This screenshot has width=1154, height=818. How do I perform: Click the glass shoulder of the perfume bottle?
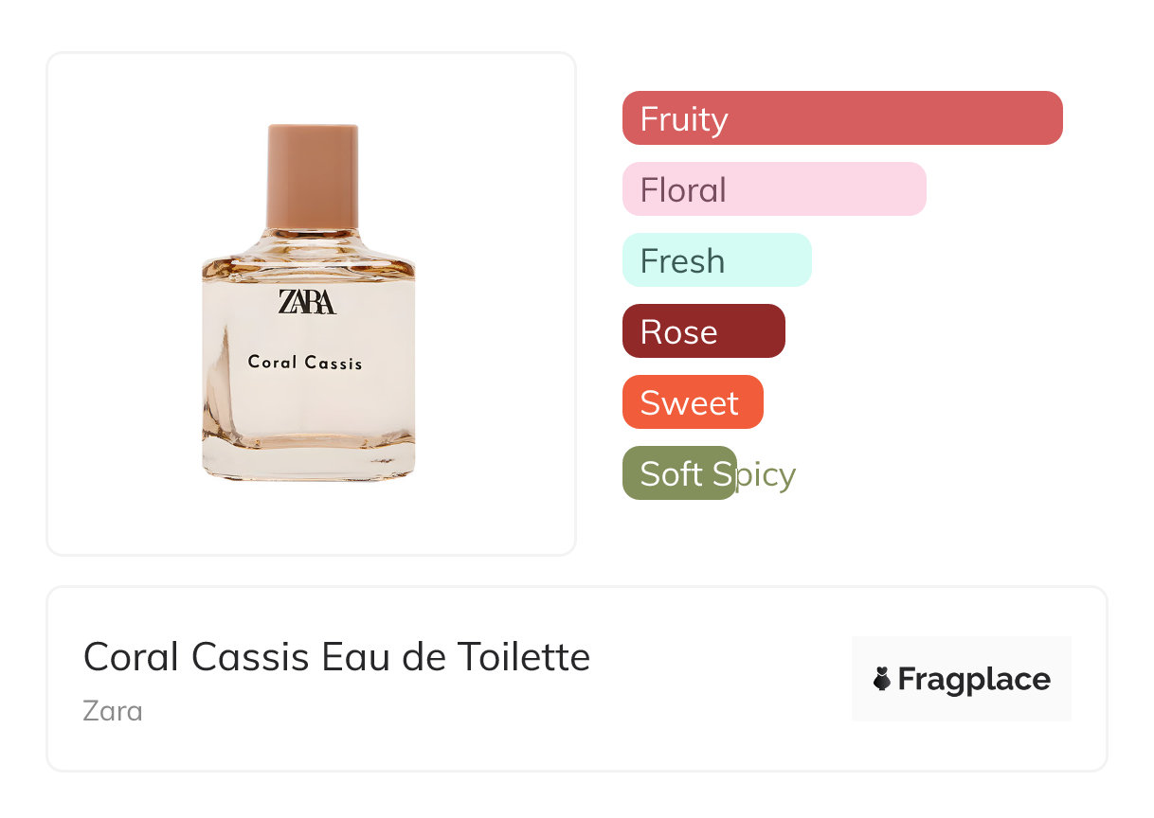(309, 256)
